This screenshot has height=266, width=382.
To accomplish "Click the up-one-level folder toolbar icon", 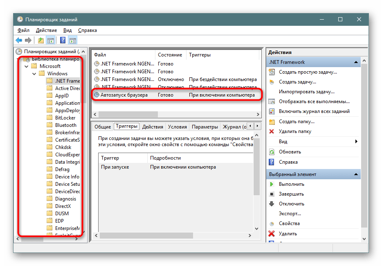I will pyautogui.click(x=40, y=40).
